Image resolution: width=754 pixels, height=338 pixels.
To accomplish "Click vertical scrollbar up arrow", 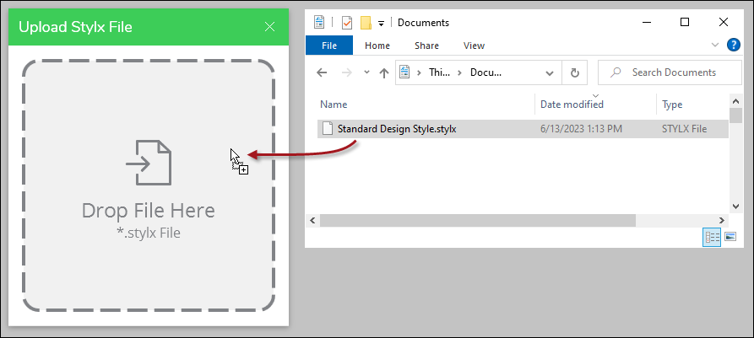I will click(735, 101).
